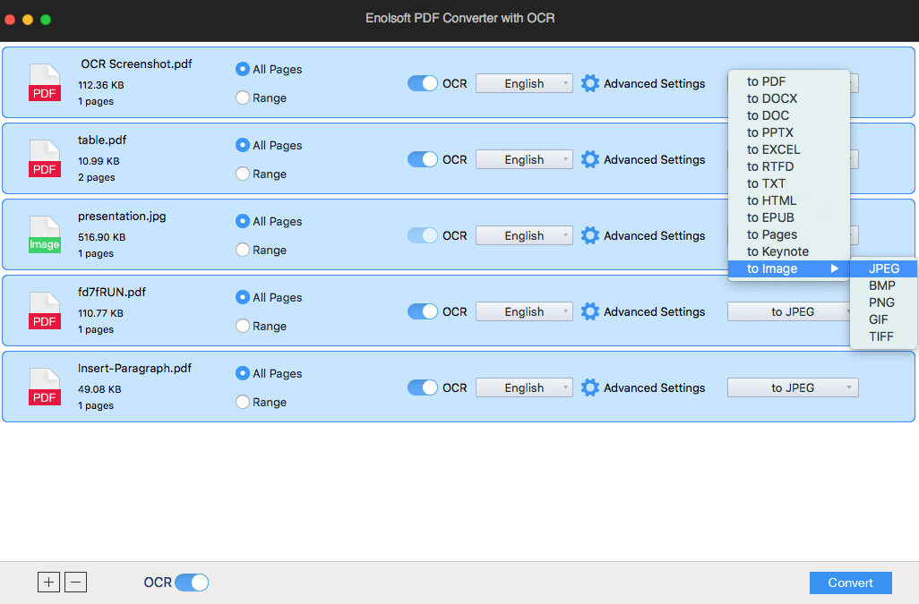The height and width of the screenshot is (604, 919).
Task: Pick TIFF in the image submenu
Action: [x=884, y=336]
